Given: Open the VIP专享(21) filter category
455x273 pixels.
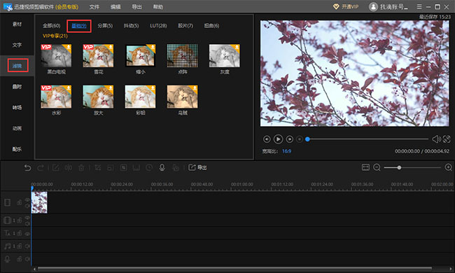Looking at the screenshot, I should (55, 36).
